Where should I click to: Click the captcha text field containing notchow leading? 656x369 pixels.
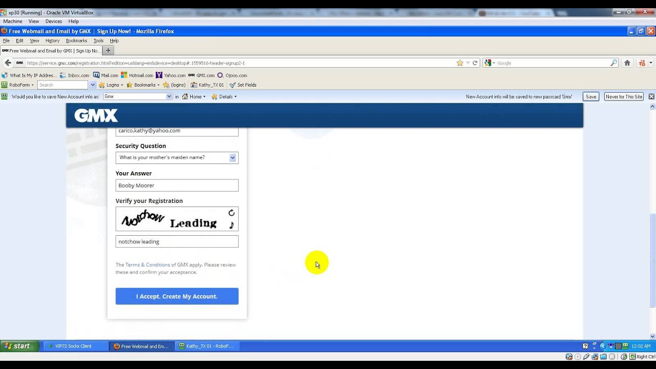pyautogui.click(x=177, y=241)
